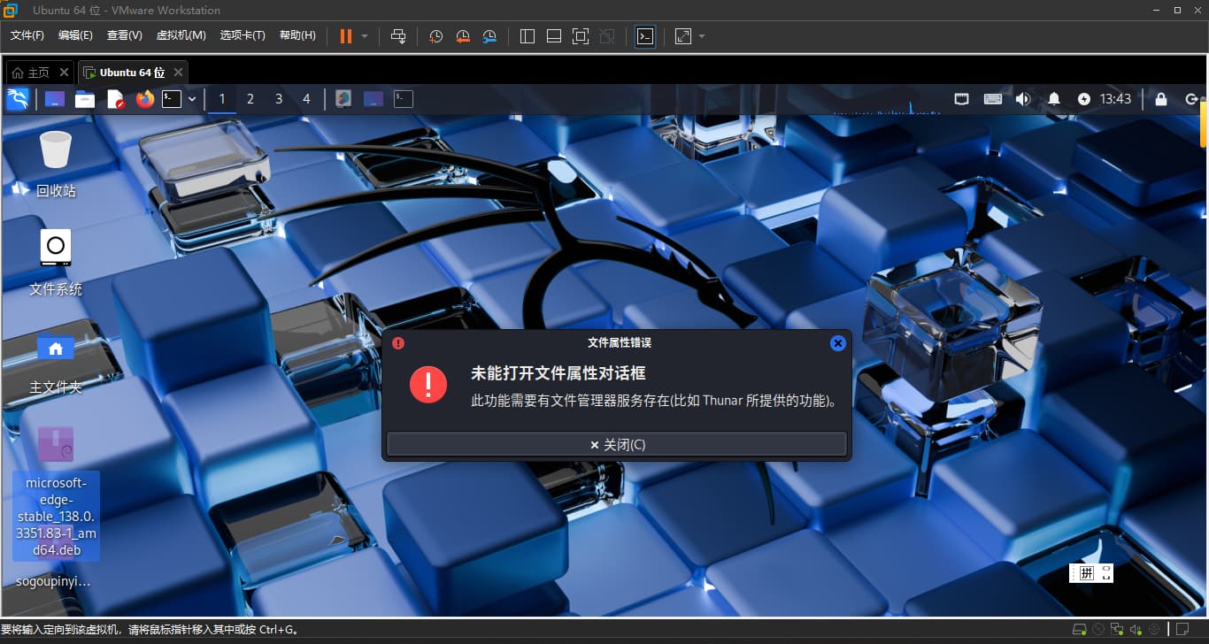Click the 拼 input method indicator
This screenshot has height=644, width=1209.
tap(1086, 573)
